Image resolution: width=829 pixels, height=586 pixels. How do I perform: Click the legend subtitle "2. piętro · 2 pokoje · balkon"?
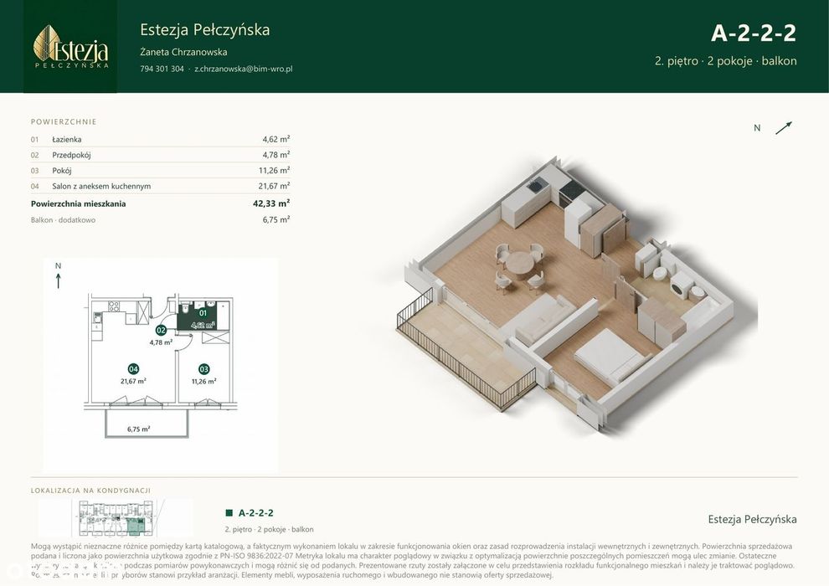pyautogui.click(x=269, y=529)
